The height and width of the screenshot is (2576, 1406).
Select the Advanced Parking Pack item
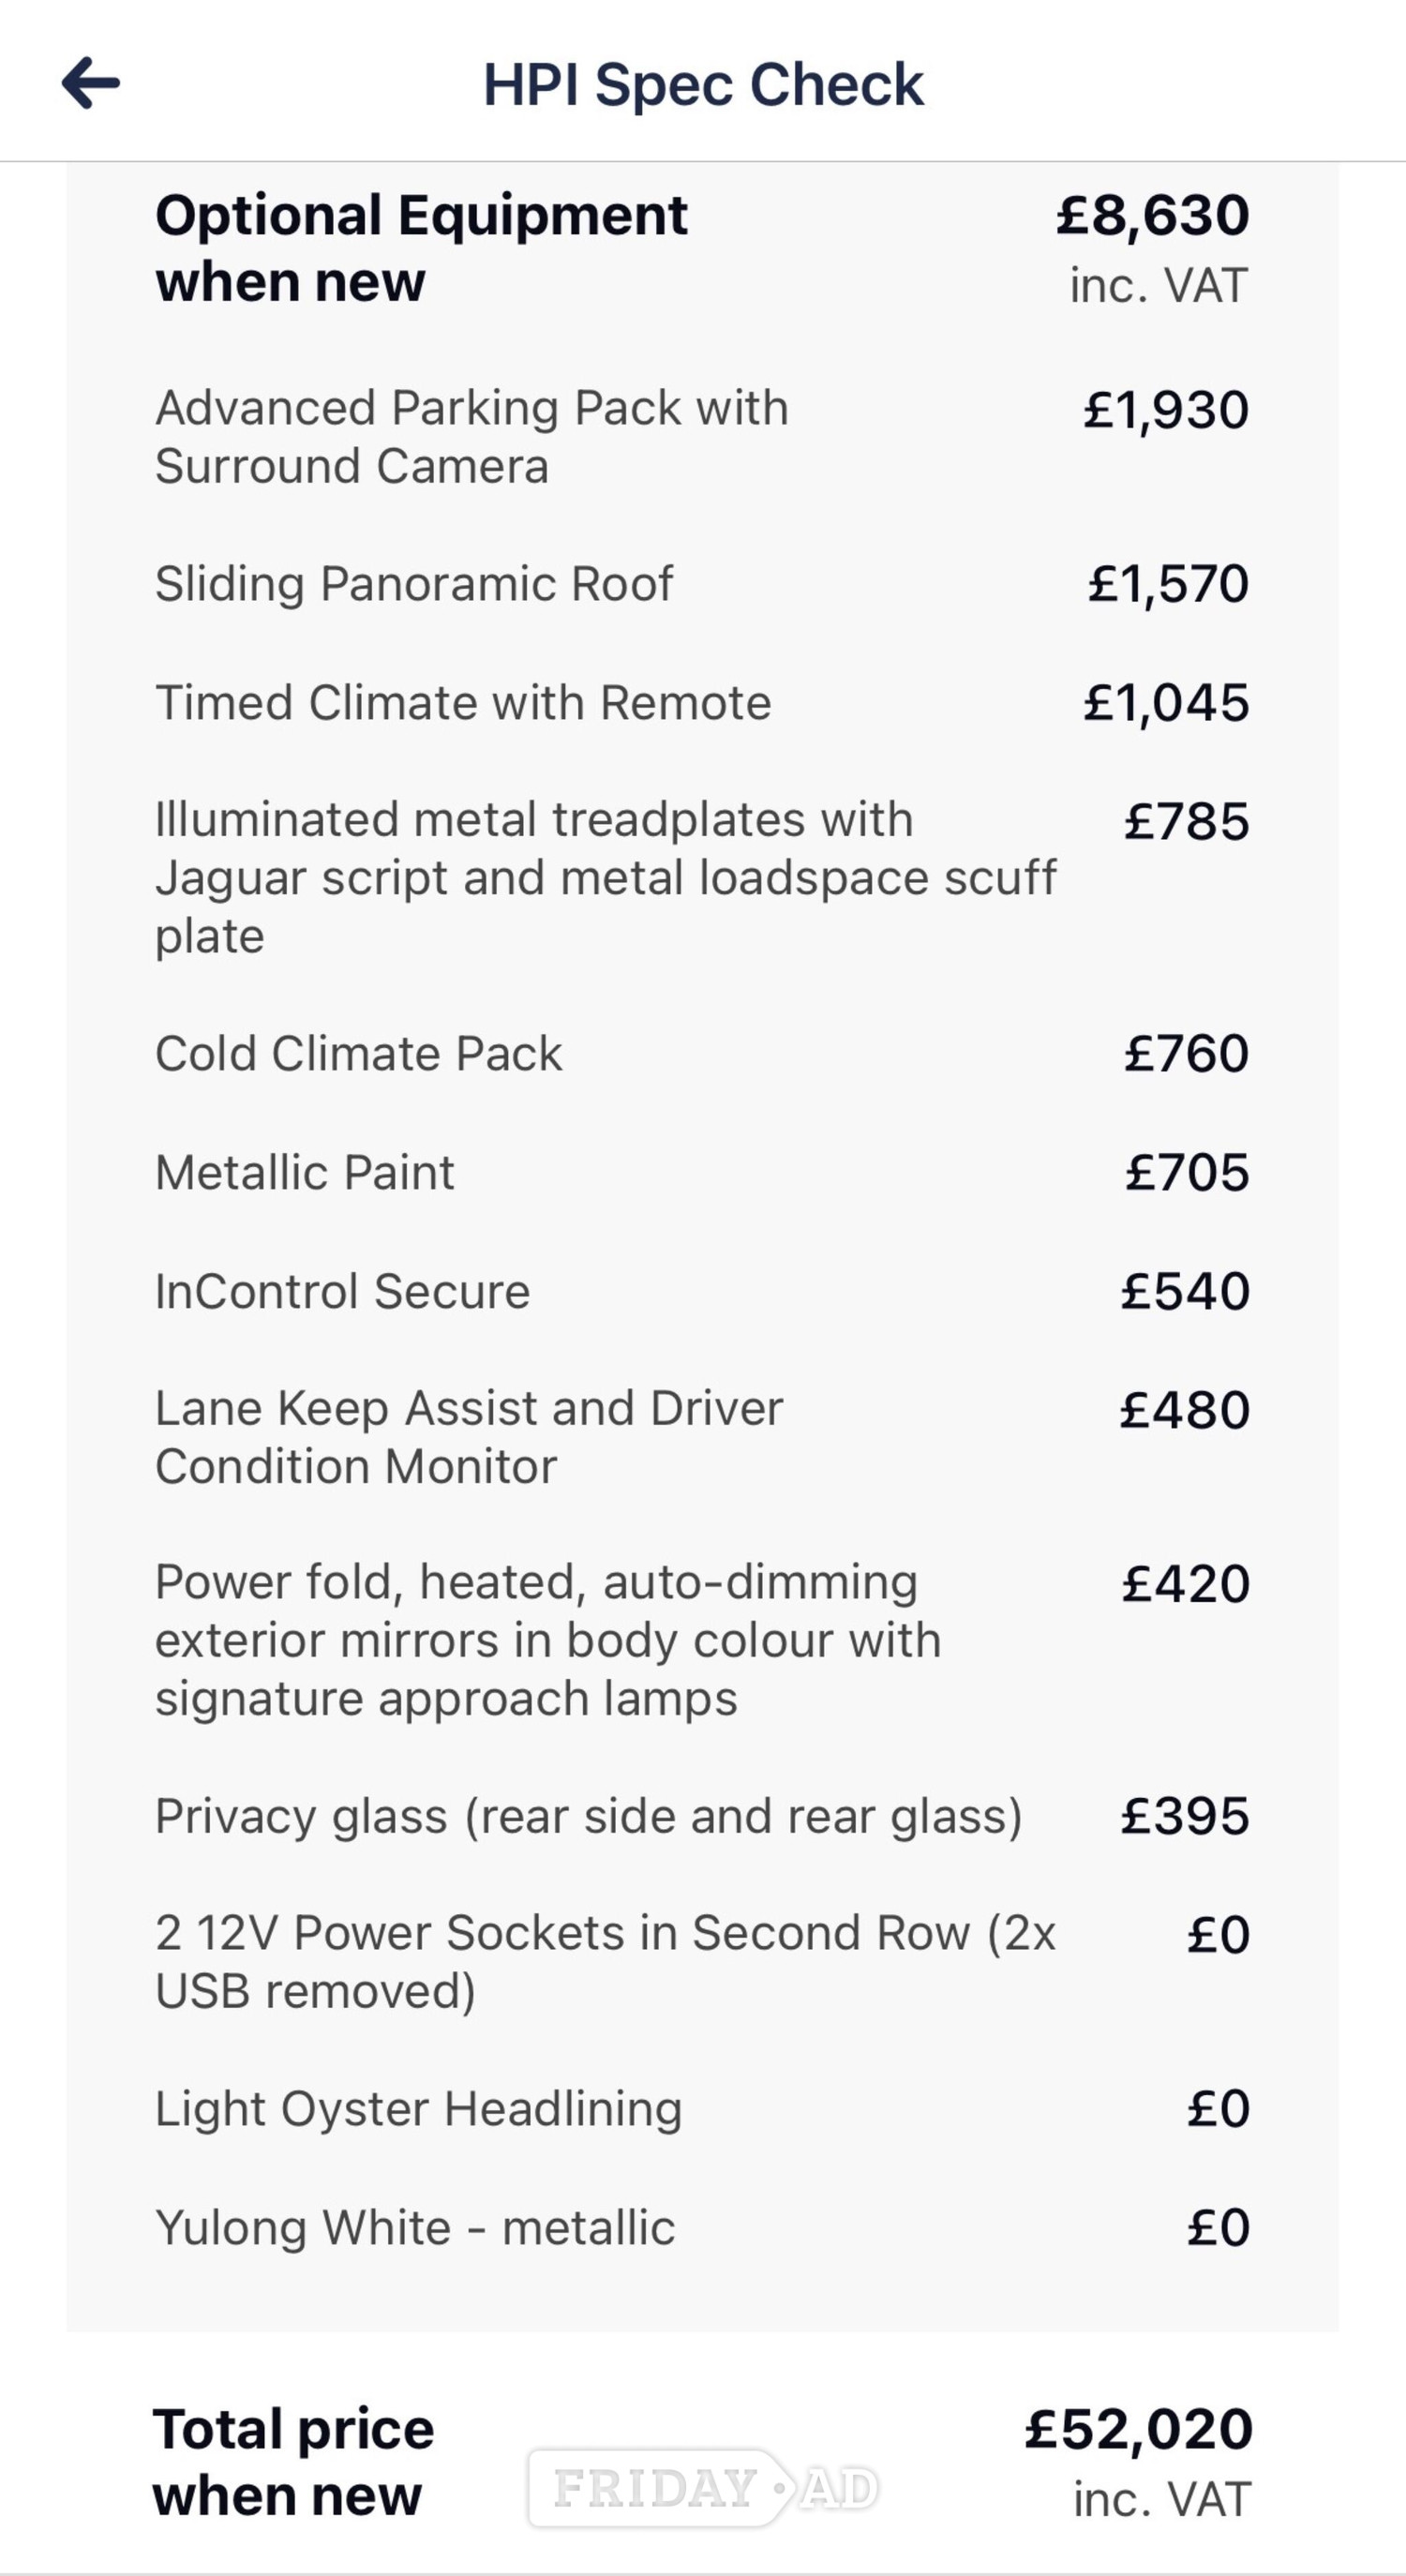702,437
